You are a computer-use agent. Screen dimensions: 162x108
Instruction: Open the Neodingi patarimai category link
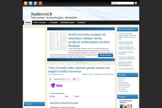(x=57, y=74)
